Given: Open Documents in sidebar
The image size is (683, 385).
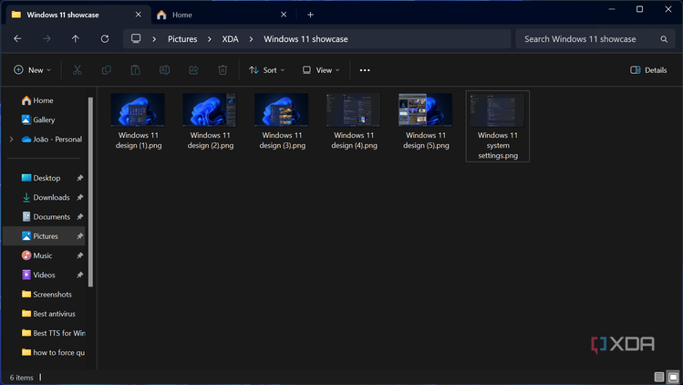Looking at the screenshot, I should coord(46,217).
